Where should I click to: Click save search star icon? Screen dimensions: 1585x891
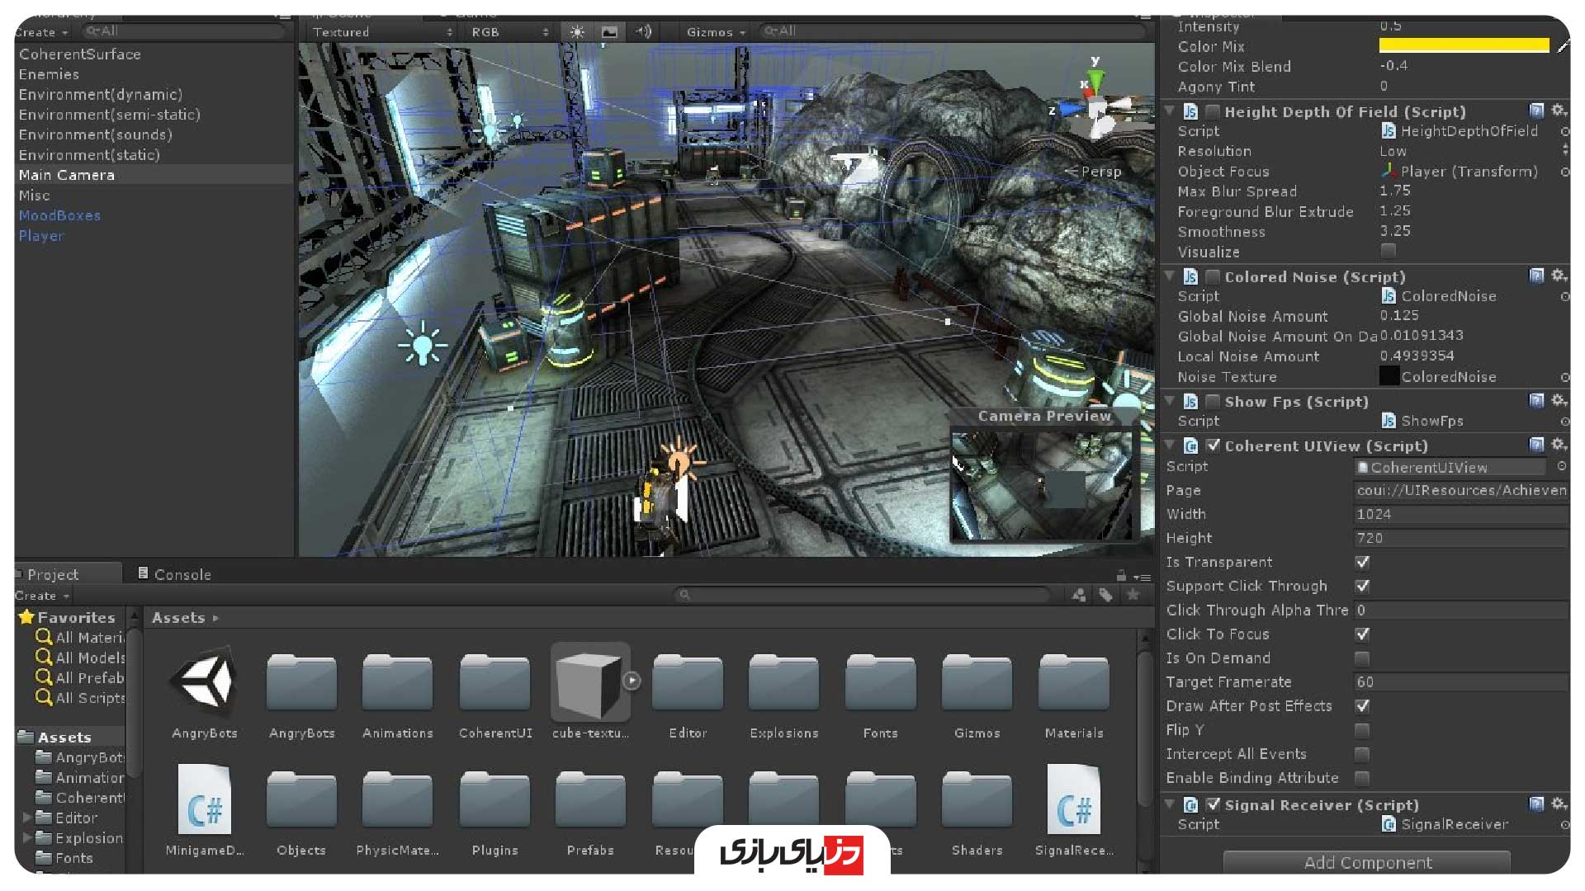[x=1133, y=595]
